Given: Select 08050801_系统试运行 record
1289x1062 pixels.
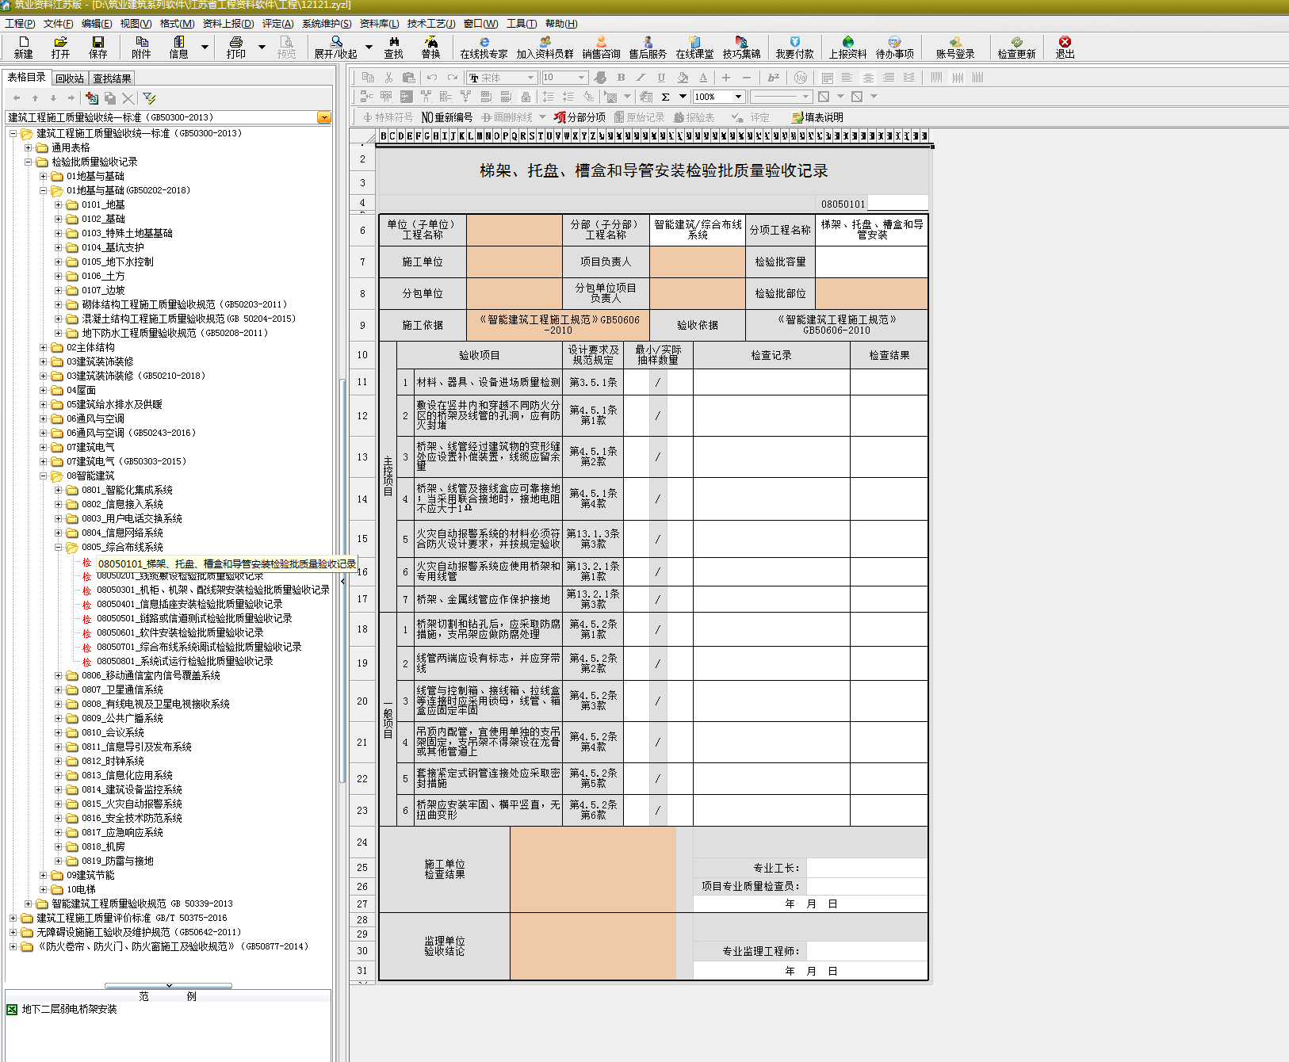Looking at the screenshot, I should point(185,662).
